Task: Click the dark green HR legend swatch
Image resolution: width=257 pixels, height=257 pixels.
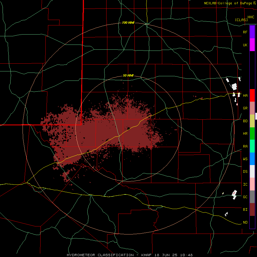Action: tap(252, 133)
